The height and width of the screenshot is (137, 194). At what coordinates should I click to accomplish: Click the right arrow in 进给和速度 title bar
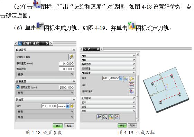[x=51, y=43]
